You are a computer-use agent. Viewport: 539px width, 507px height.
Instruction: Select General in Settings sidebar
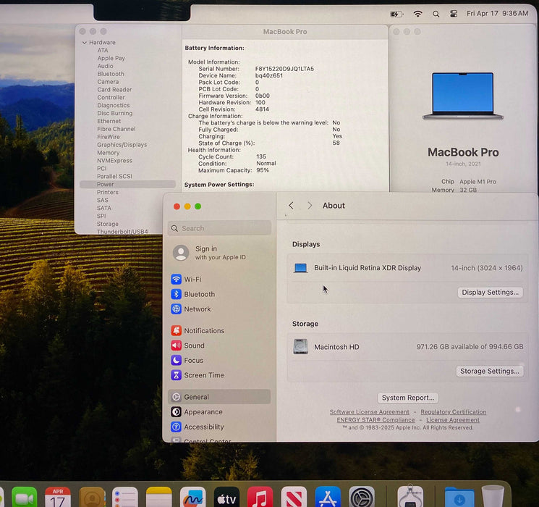220,397
